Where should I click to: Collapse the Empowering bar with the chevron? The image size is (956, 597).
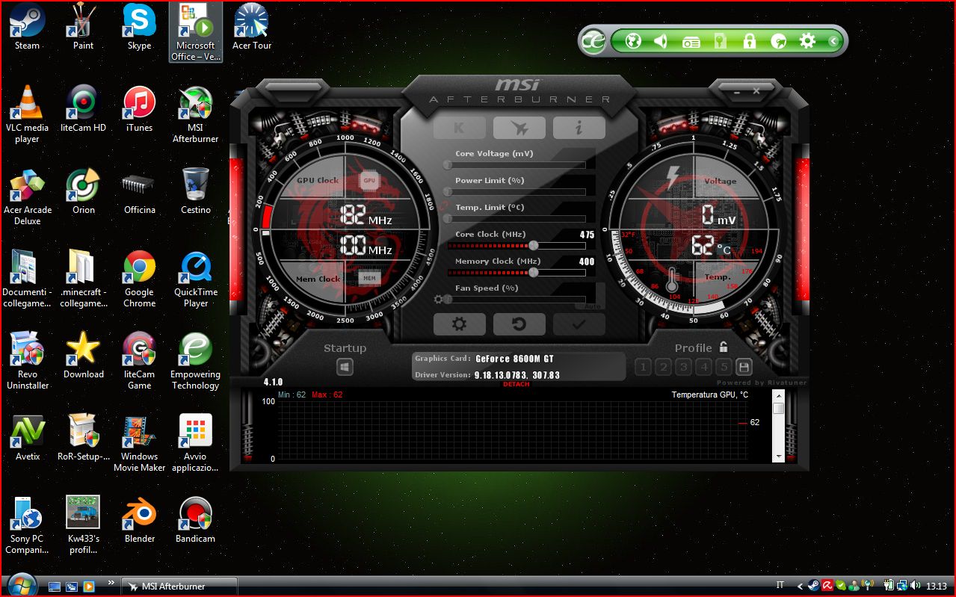[833, 41]
